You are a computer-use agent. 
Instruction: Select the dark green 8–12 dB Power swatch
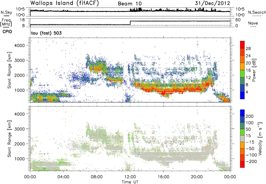click(x=242, y=81)
